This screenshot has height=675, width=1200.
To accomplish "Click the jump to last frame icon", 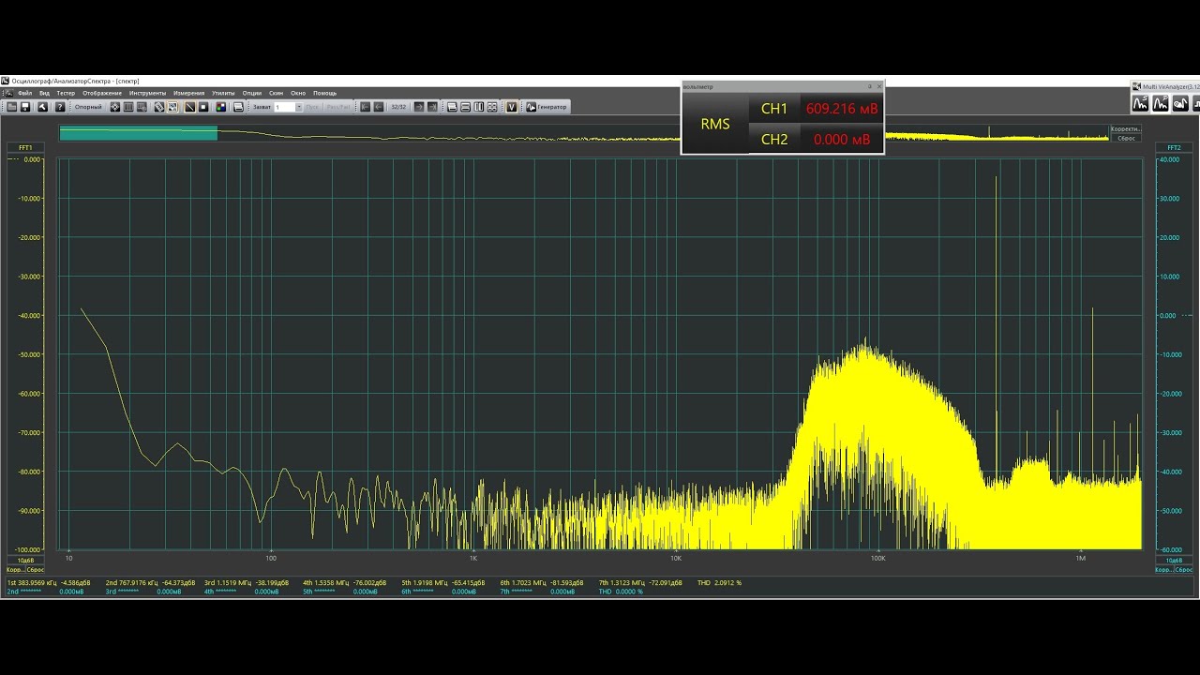I will click(x=432, y=107).
